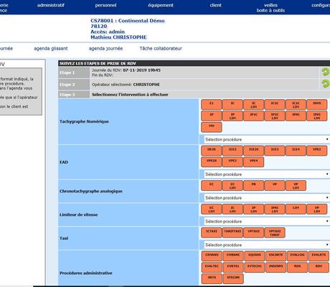Screen dimensions: 330x287
Task: Choose ICE2 in the EAD section
Action: pyautogui.click(x=232, y=151)
